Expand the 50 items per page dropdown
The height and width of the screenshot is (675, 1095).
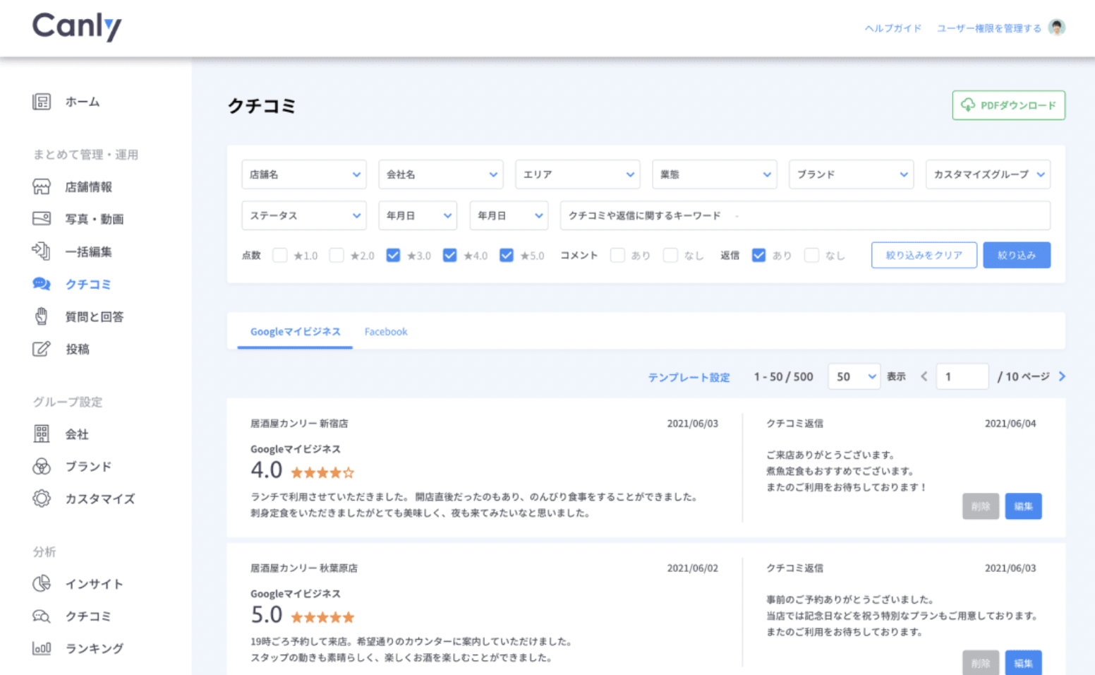point(854,377)
